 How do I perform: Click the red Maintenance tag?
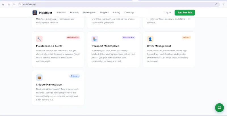tap(73, 38)
